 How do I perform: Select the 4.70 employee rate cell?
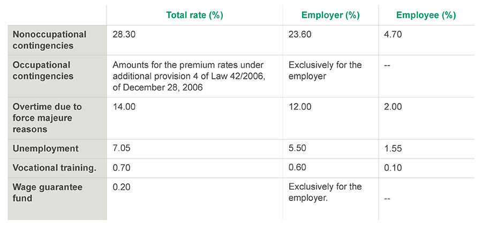point(393,34)
